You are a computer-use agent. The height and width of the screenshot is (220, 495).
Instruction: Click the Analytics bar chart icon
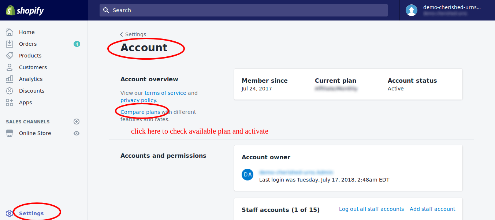[x=10, y=79]
